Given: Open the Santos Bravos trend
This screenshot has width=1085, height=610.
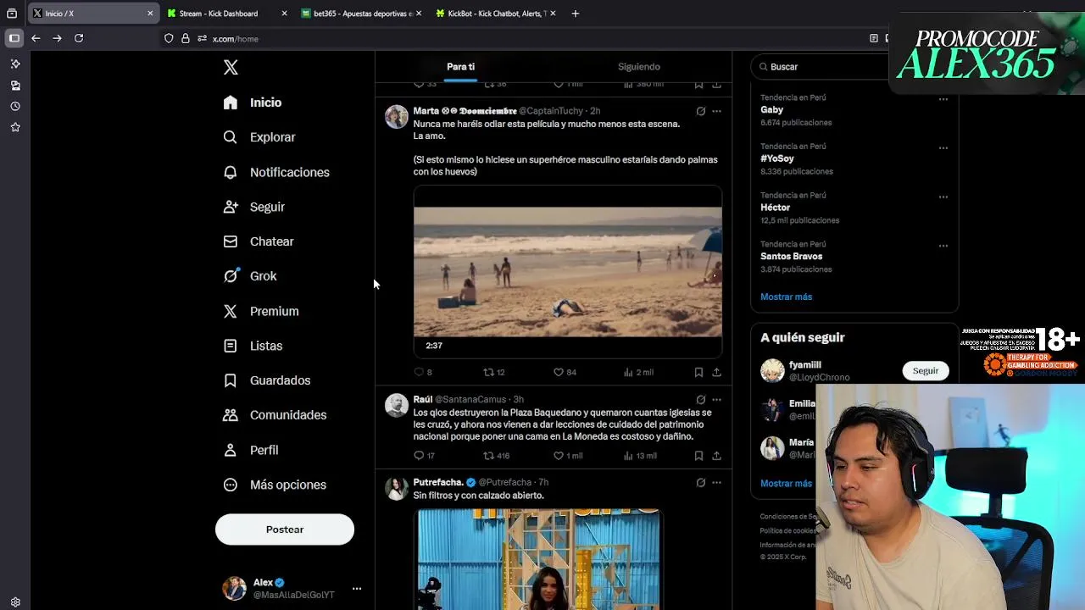Looking at the screenshot, I should [791, 256].
